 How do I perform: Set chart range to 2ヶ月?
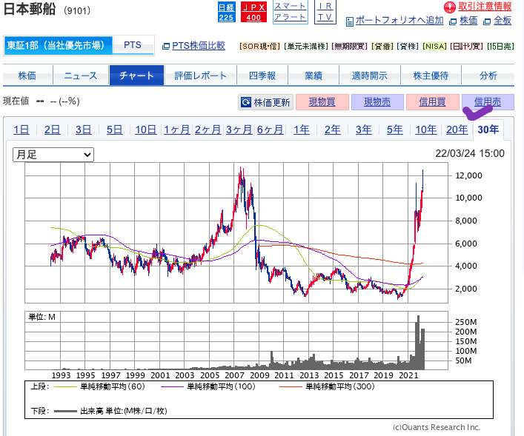pyautogui.click(x=208, y=130)
